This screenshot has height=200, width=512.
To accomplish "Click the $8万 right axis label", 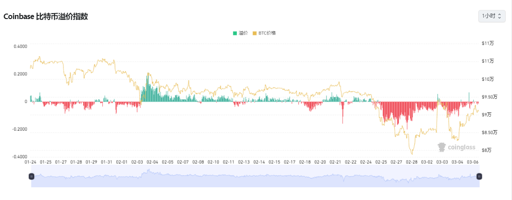I will coord(487,150).
